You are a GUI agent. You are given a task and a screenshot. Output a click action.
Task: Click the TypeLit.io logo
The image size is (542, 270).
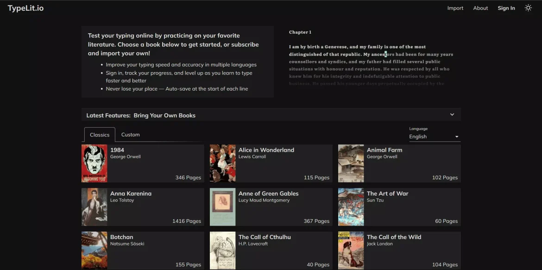[x=25, y=8]
